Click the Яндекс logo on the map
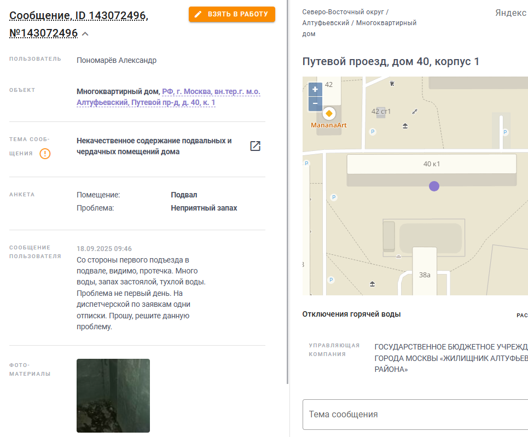 (511, 13)
